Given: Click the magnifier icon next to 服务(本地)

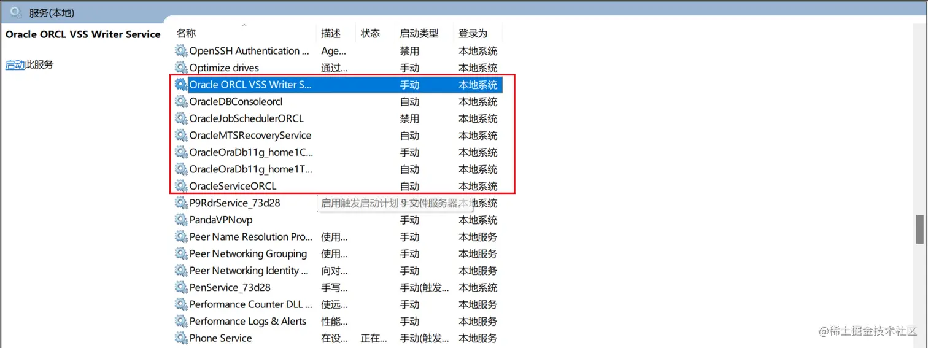Looking at the screenshot, I should pos(16,12).
